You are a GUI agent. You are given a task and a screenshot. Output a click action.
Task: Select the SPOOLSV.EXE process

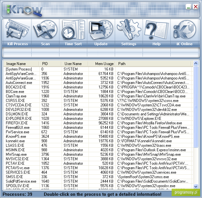pyautogui.click(x=98, y=186)
